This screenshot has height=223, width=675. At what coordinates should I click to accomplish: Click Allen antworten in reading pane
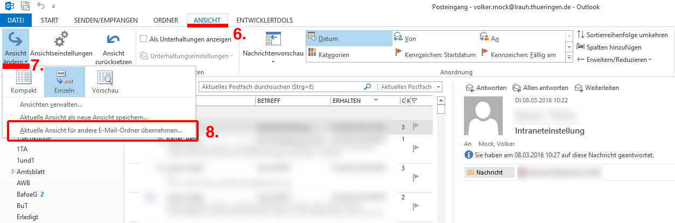coord(540,88)
